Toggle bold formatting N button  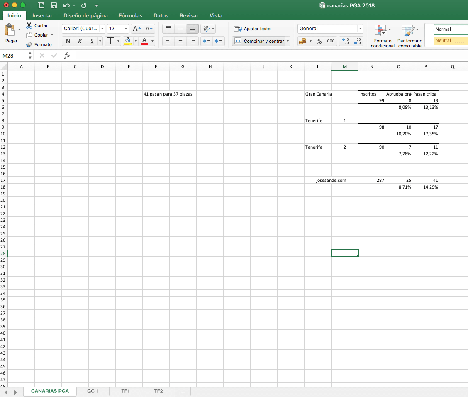(68, 41)
